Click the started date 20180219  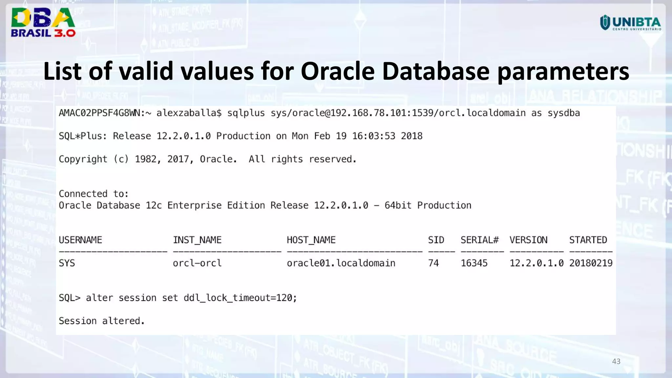[591, 263]
